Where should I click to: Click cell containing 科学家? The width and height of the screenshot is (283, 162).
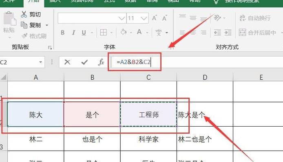(148, 139)
